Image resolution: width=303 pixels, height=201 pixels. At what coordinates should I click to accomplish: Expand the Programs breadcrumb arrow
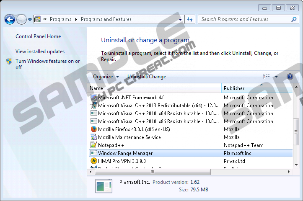pyautogui.click(x=76, y=19)
